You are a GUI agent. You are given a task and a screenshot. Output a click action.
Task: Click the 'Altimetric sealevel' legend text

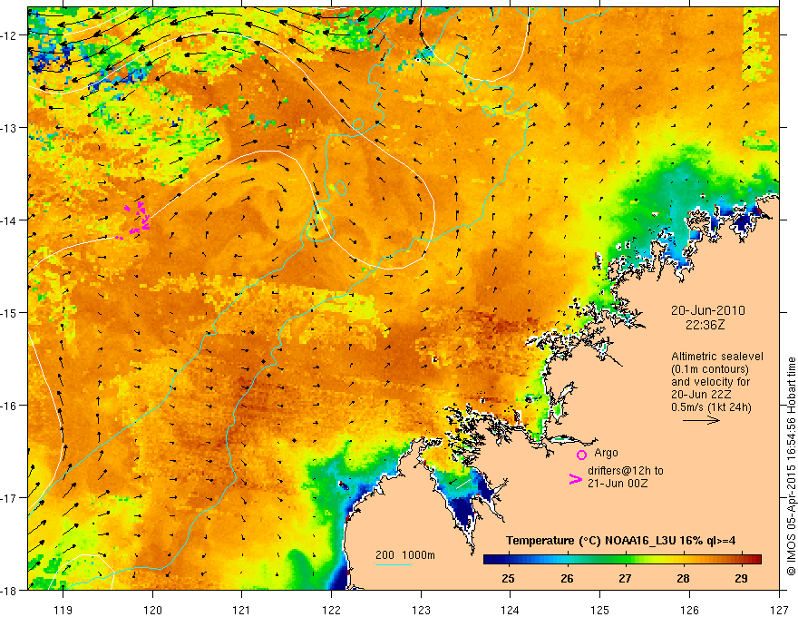(717, 357)
